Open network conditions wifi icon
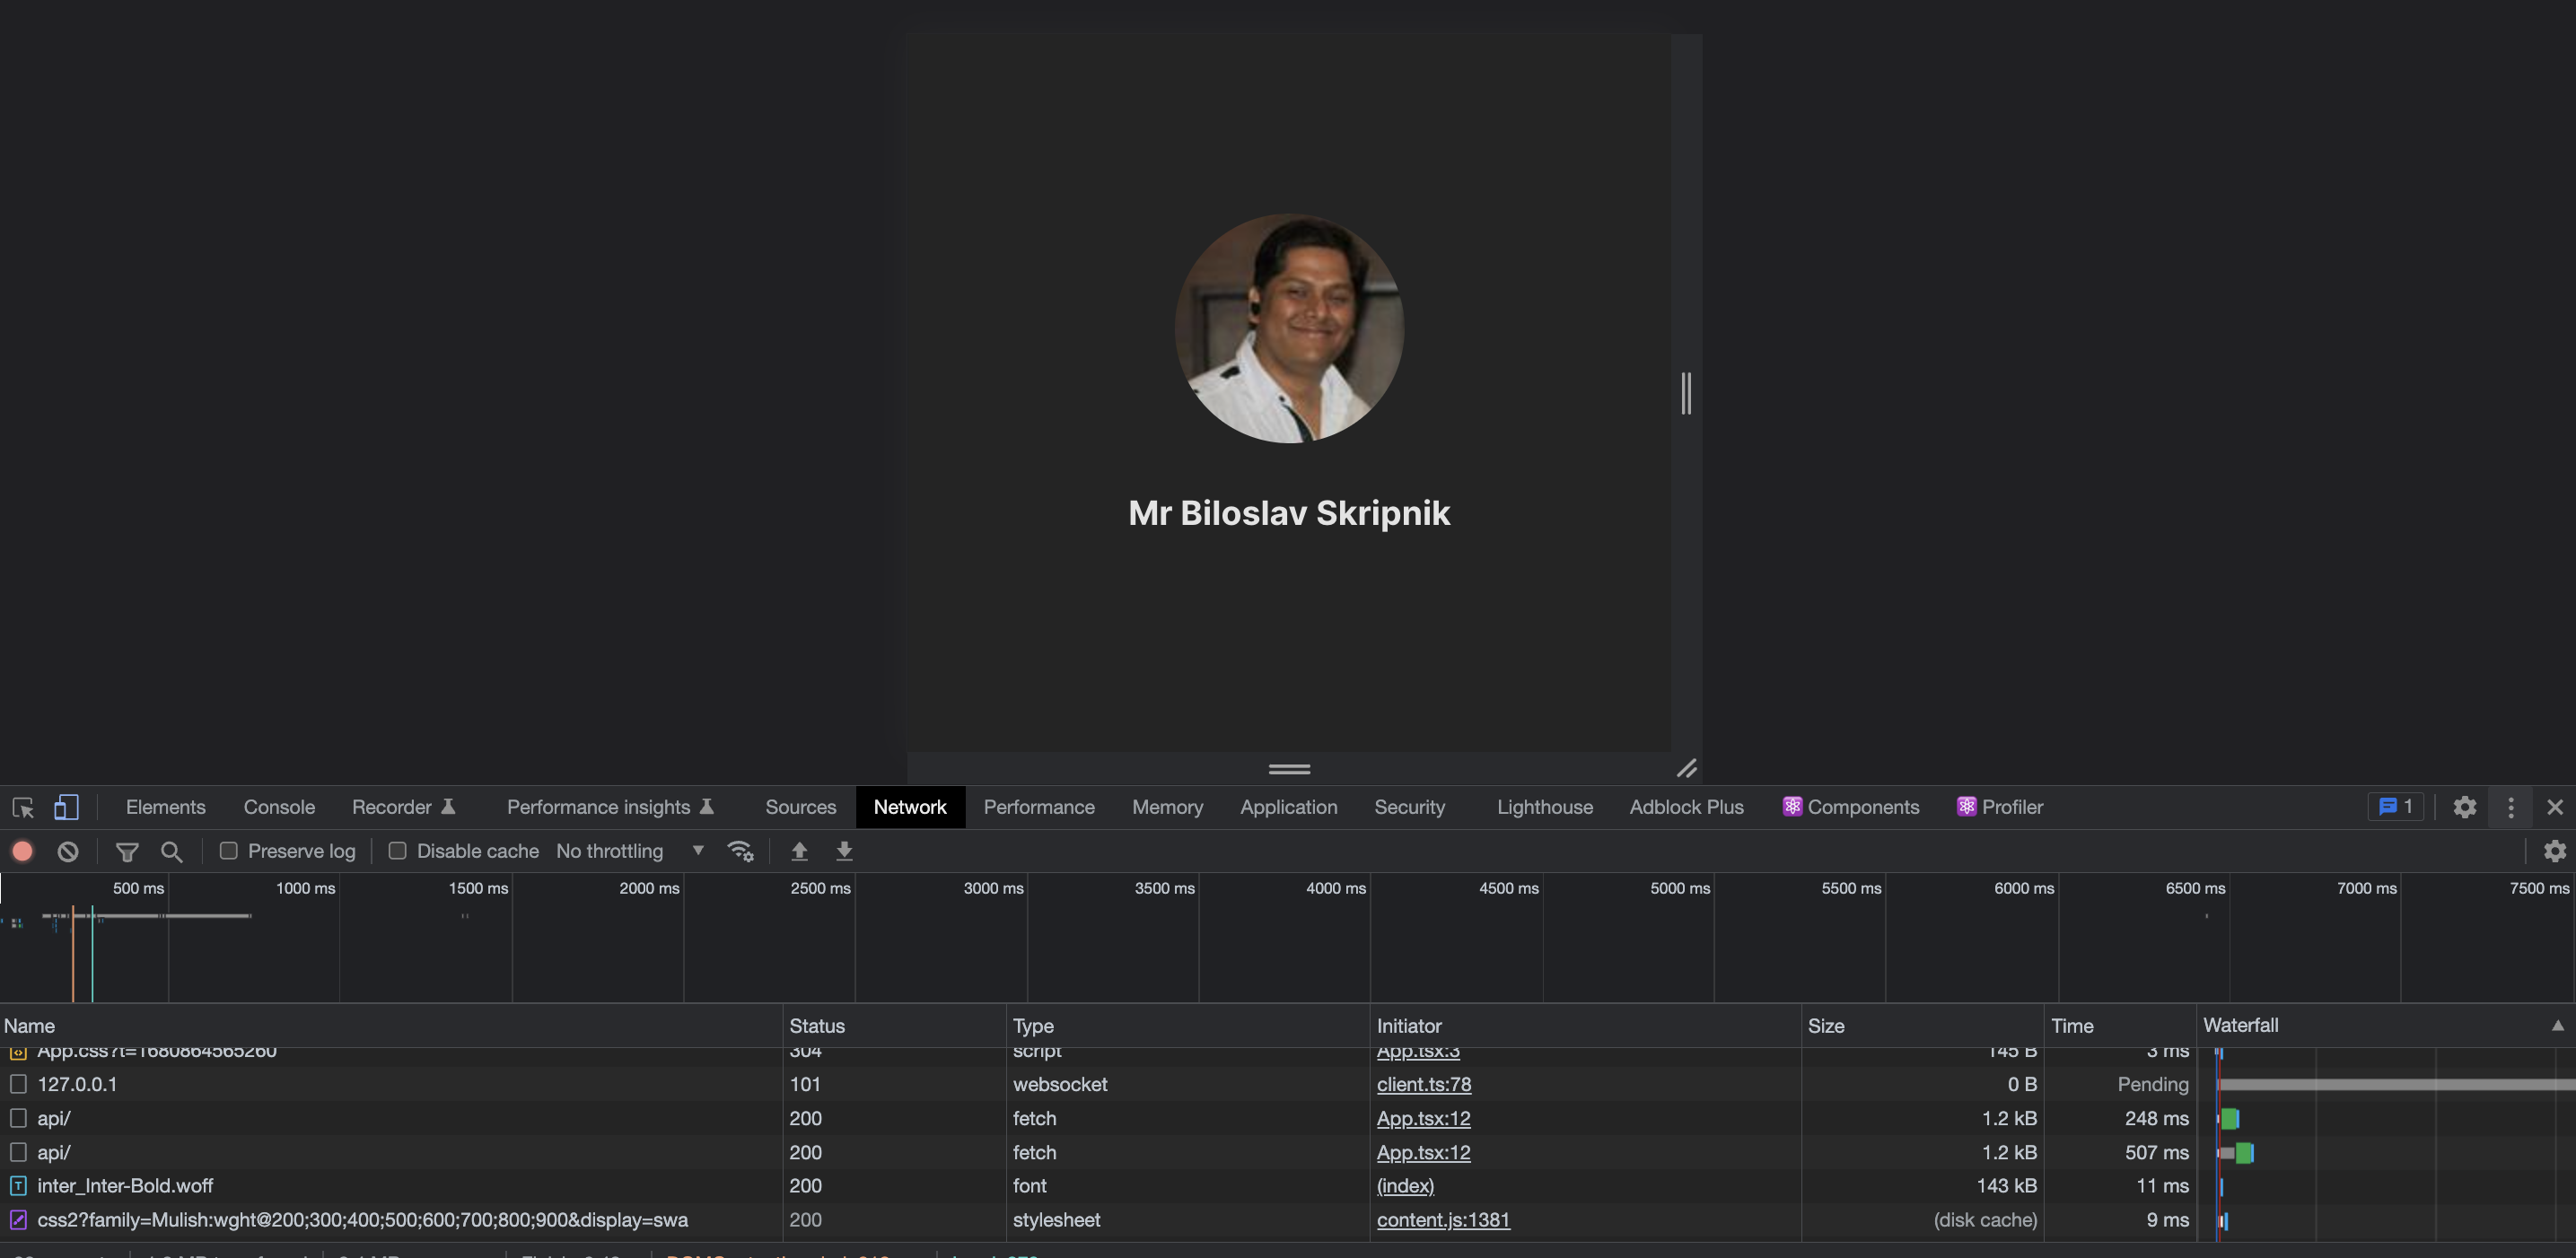The height and width of the screenshot is (1258, 2576). [x=740, y=851]
